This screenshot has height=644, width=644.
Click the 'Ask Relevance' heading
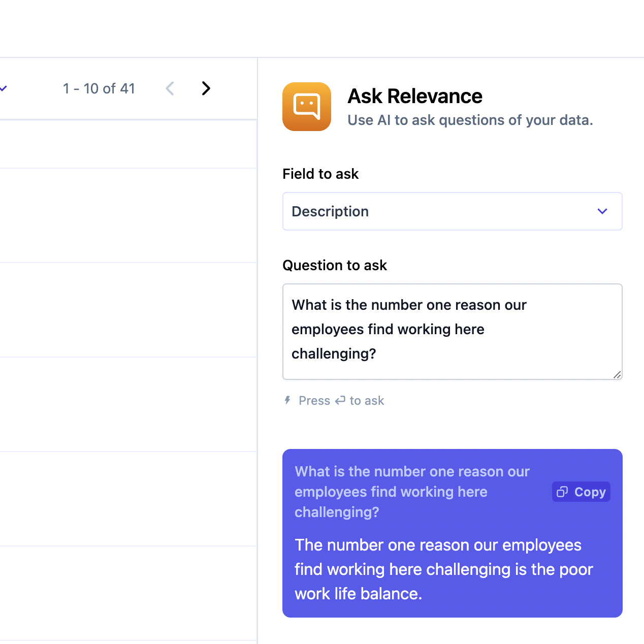[x=415, y=96]
